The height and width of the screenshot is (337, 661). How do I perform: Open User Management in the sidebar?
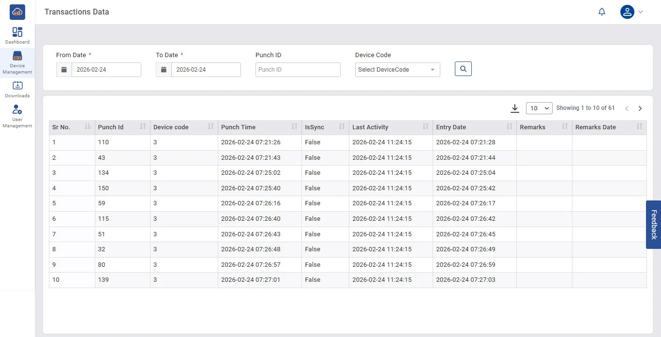17,116
